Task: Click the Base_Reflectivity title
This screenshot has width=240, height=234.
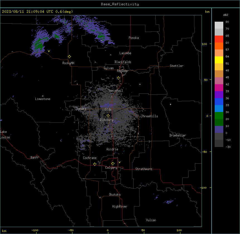Action: (120, 4)
